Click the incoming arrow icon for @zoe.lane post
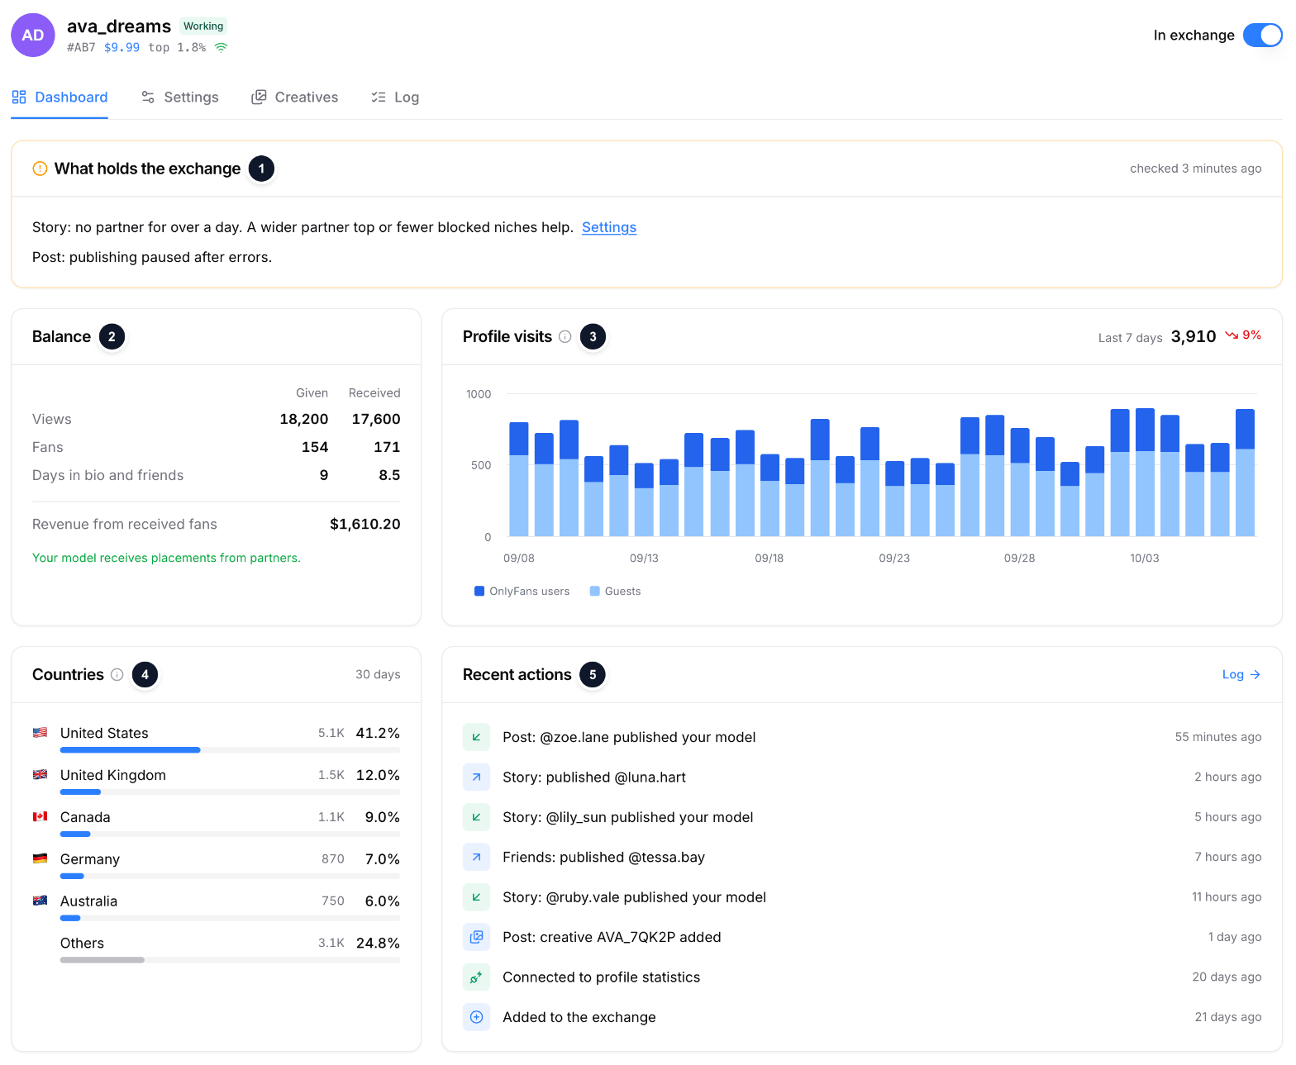The image size is (1296, 1065). (477, 737)
